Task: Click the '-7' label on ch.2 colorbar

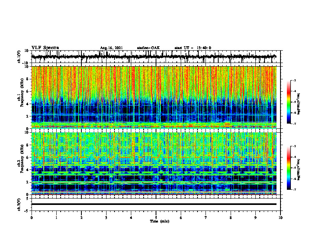Action: (294, 189)
